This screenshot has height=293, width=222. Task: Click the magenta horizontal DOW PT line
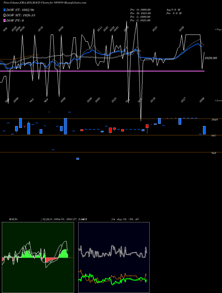point(102,71)
